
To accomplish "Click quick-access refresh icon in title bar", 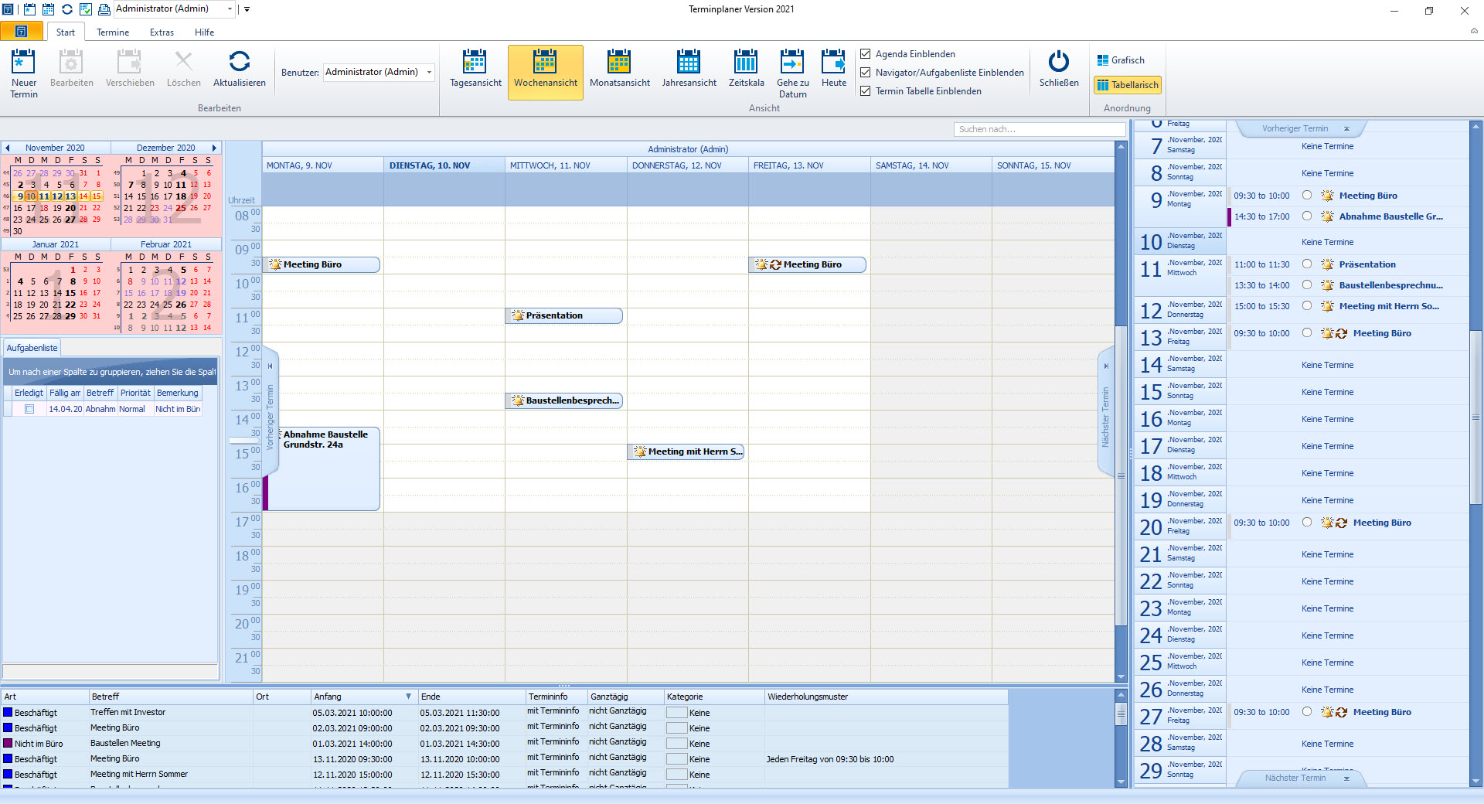I will (x=67, y=9).
